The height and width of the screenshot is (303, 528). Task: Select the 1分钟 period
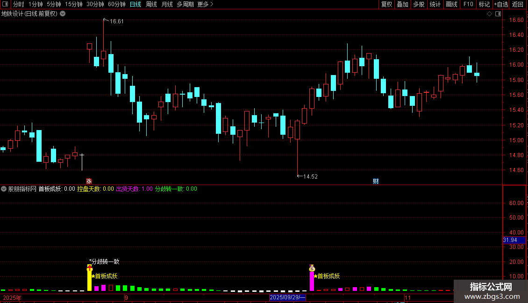click(36, 4)
